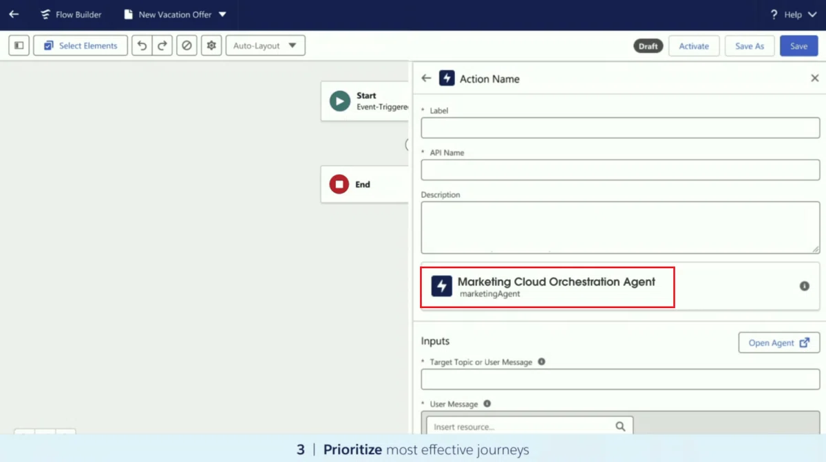Click the Draft status badge
The image size is (826, 462).
coord(648,46)
